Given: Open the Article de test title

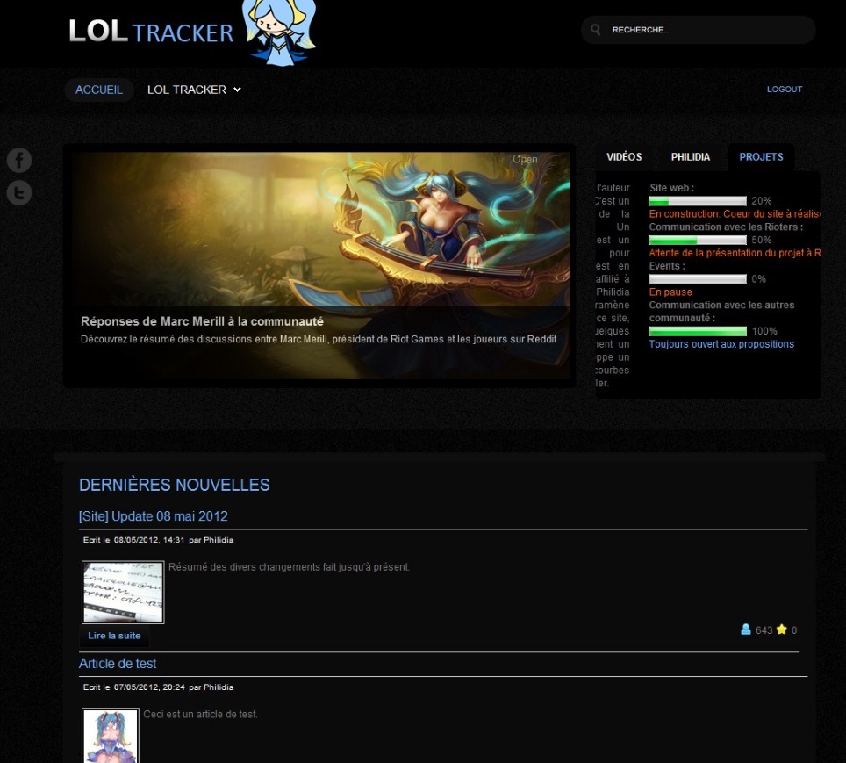Looking at the screenshot, I should tap(118, 664).
